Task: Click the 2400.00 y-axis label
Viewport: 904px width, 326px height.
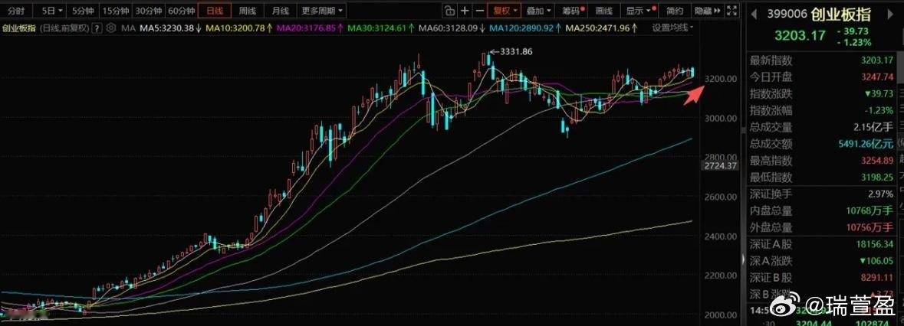Action: [x=722, y=236]
